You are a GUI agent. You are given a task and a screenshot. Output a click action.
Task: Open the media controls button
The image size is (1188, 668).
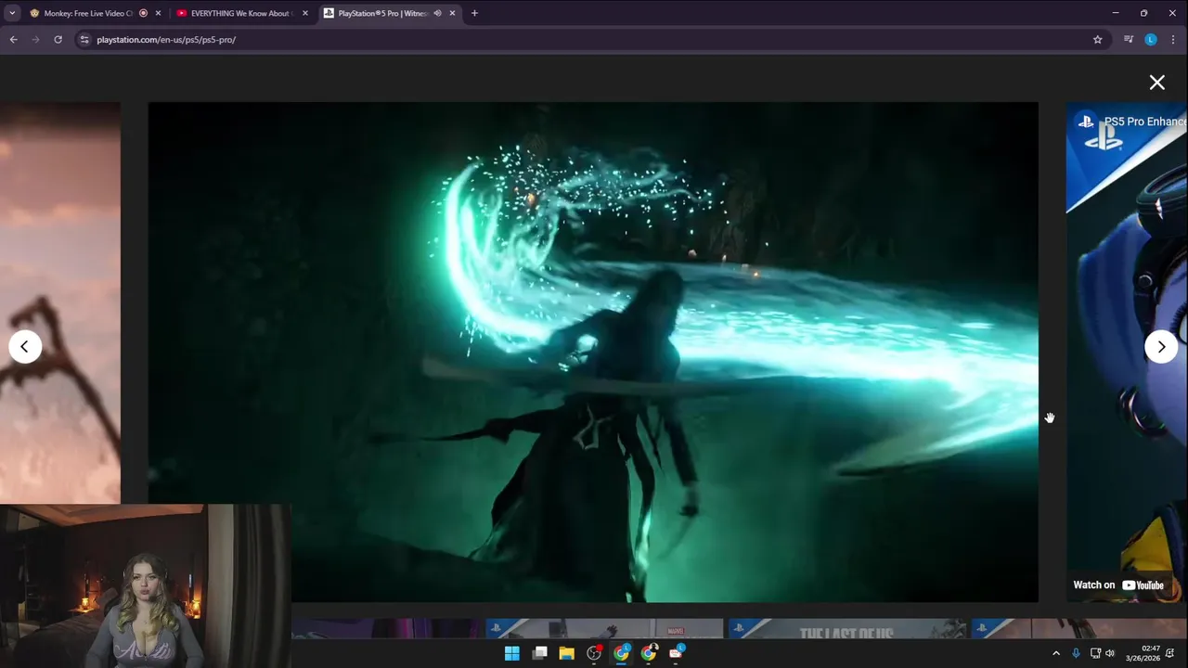[x=1129, y=40]
